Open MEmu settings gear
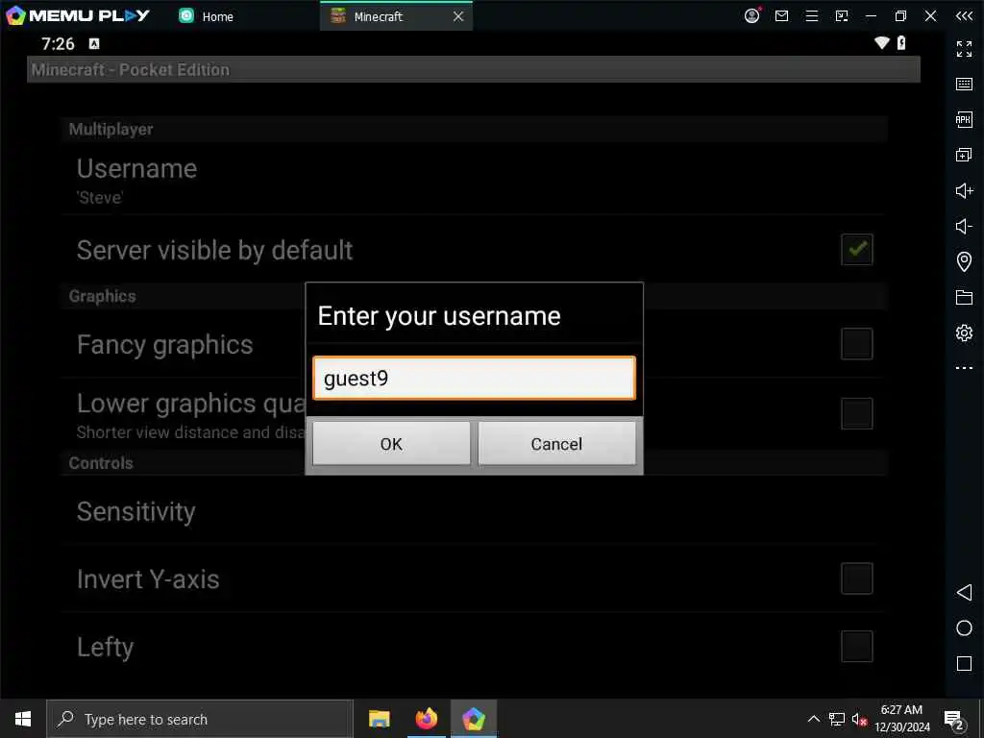The width and height of the screenshot is (984, 738). click(x=964, y=332)
